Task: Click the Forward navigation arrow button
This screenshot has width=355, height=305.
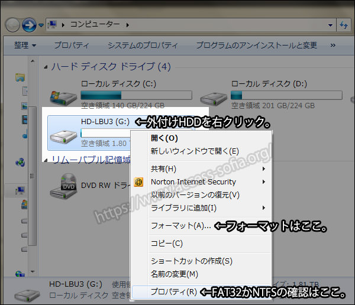Action: click(29, 25)
